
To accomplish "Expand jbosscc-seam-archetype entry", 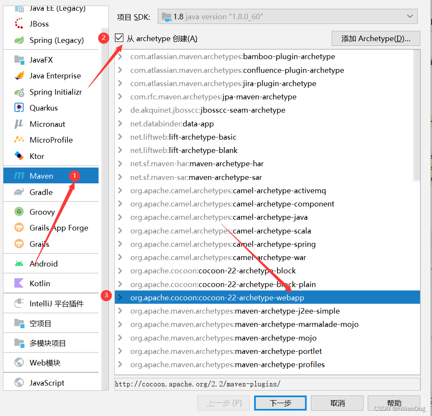I will [120, 110].
